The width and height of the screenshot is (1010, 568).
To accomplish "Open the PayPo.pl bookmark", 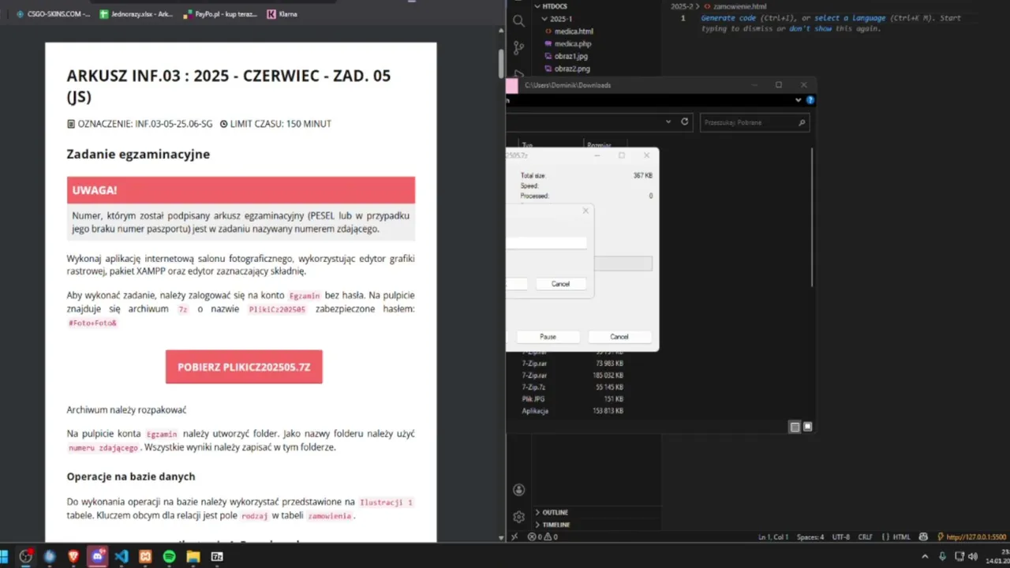I will coord(220,13).
